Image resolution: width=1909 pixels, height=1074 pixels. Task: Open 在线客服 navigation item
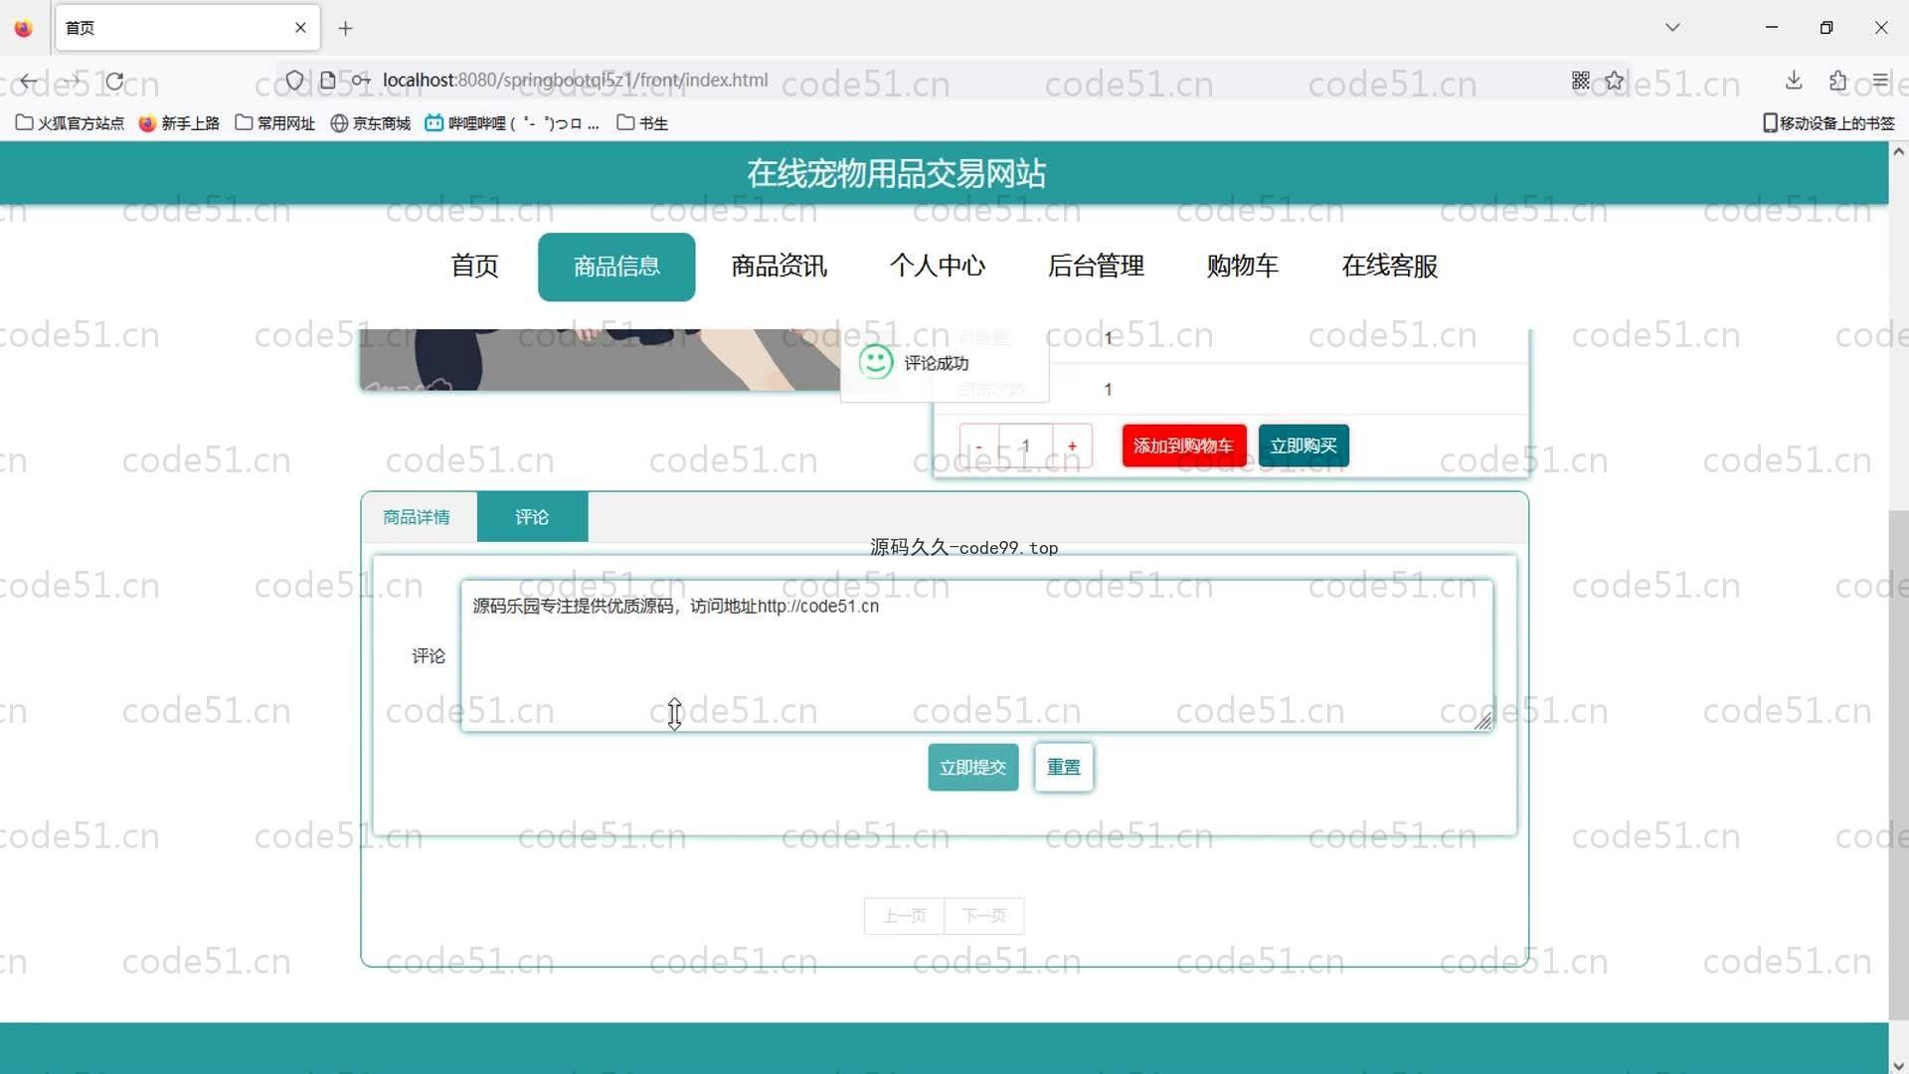click(1389, 267)
